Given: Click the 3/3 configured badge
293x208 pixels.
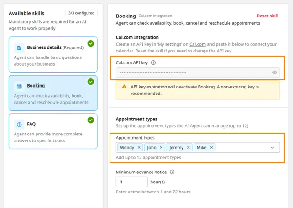Looking at the screenshot, I should pyautogui.click(x=81, y=13).
